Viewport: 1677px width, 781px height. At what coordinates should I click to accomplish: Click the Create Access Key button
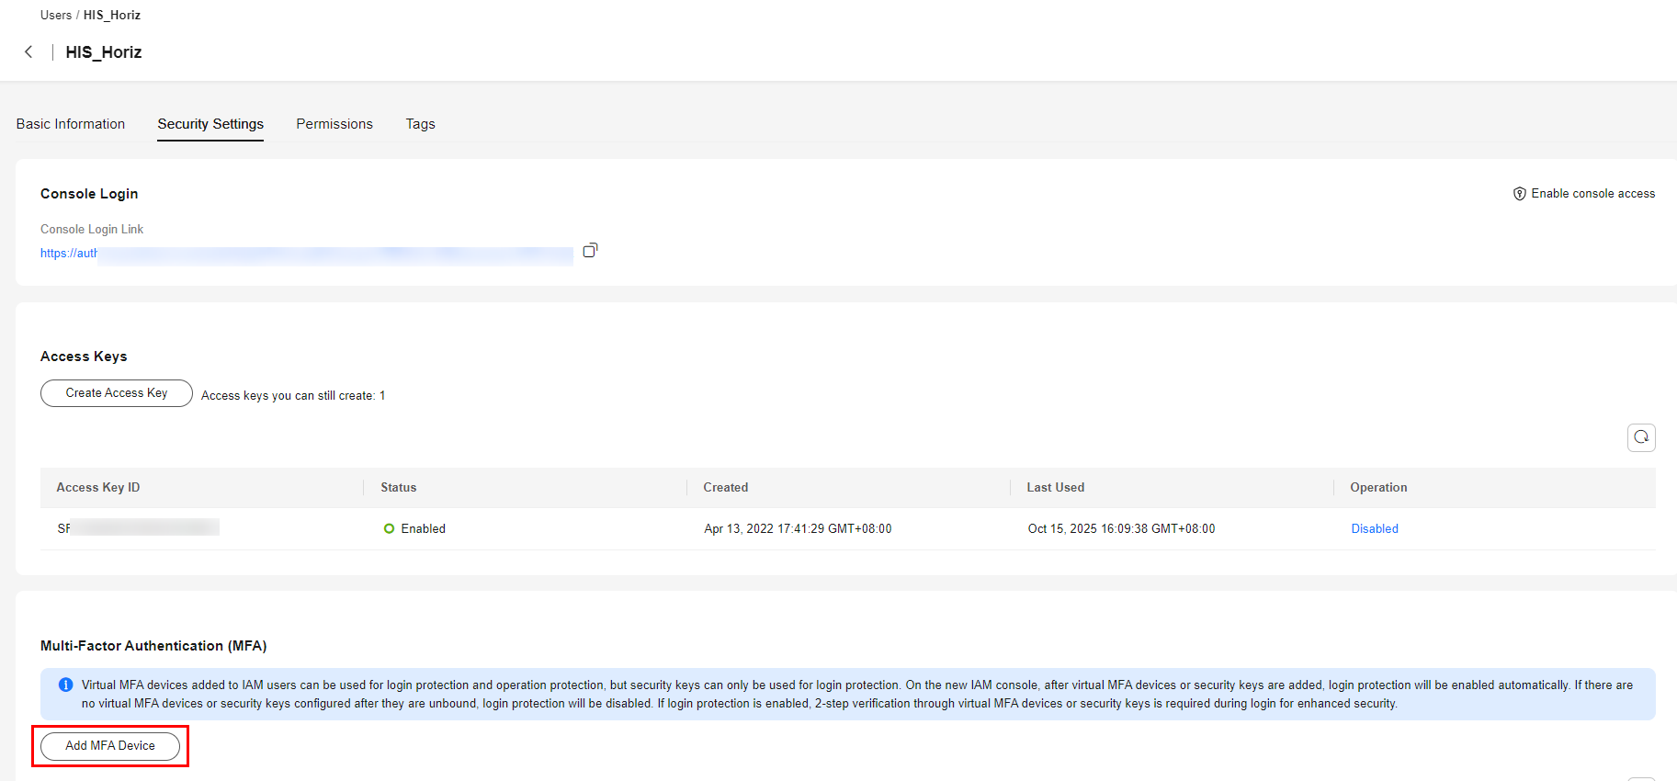coord(117,393)
